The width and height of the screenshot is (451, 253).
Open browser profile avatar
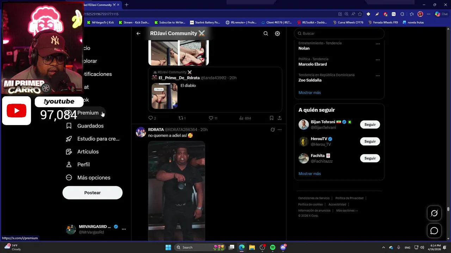coord(420,14)
